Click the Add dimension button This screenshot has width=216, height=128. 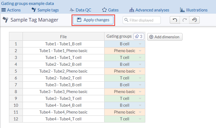click(165, 37)
